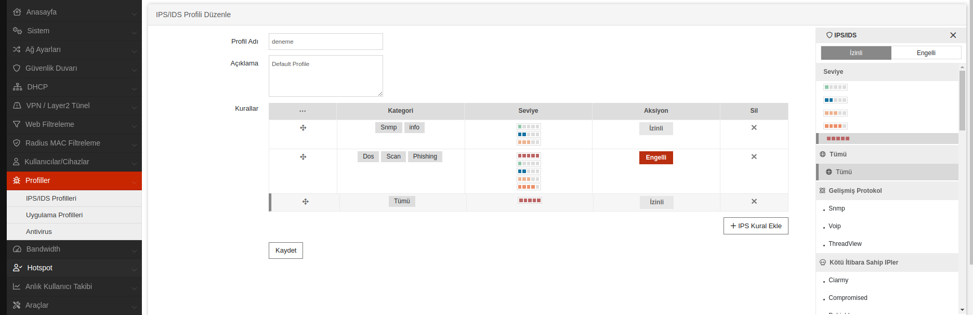
Task: Select the light orange three-bar severity level
Action: point(835,113)
